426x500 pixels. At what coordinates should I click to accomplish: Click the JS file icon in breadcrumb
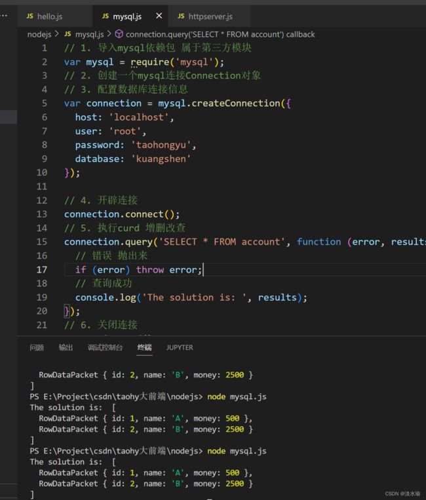[68, 34]
